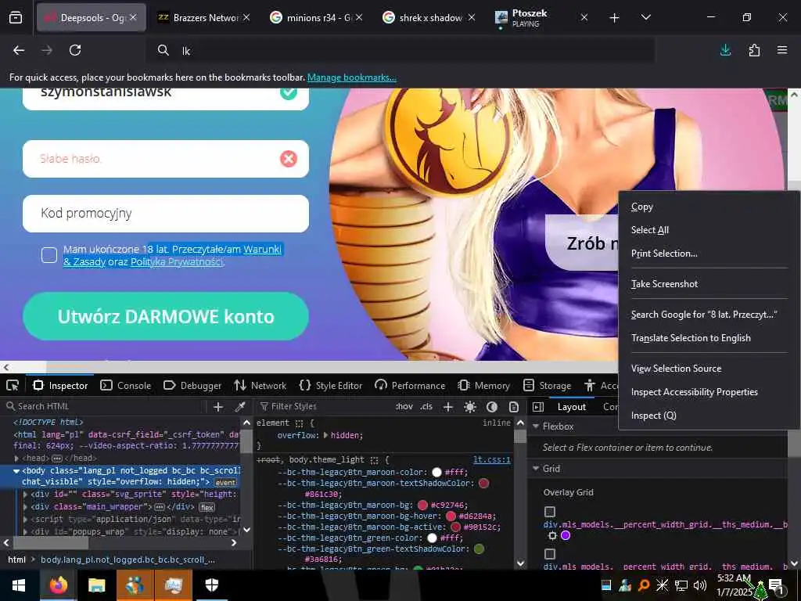
Task: Open the downloads panel
Action: coord(725,50)
